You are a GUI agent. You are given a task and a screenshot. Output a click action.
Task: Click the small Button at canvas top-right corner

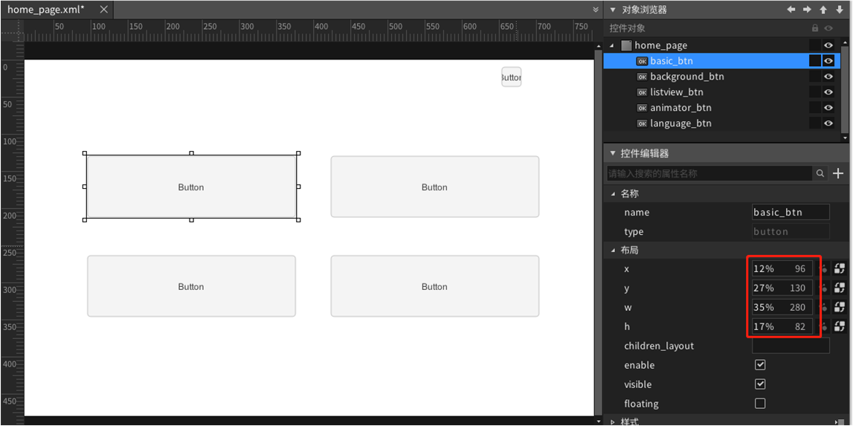[x=512, y=77]
